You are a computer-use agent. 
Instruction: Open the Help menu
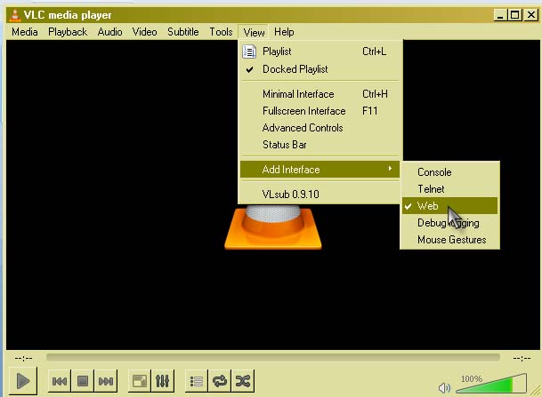(284, 32)
